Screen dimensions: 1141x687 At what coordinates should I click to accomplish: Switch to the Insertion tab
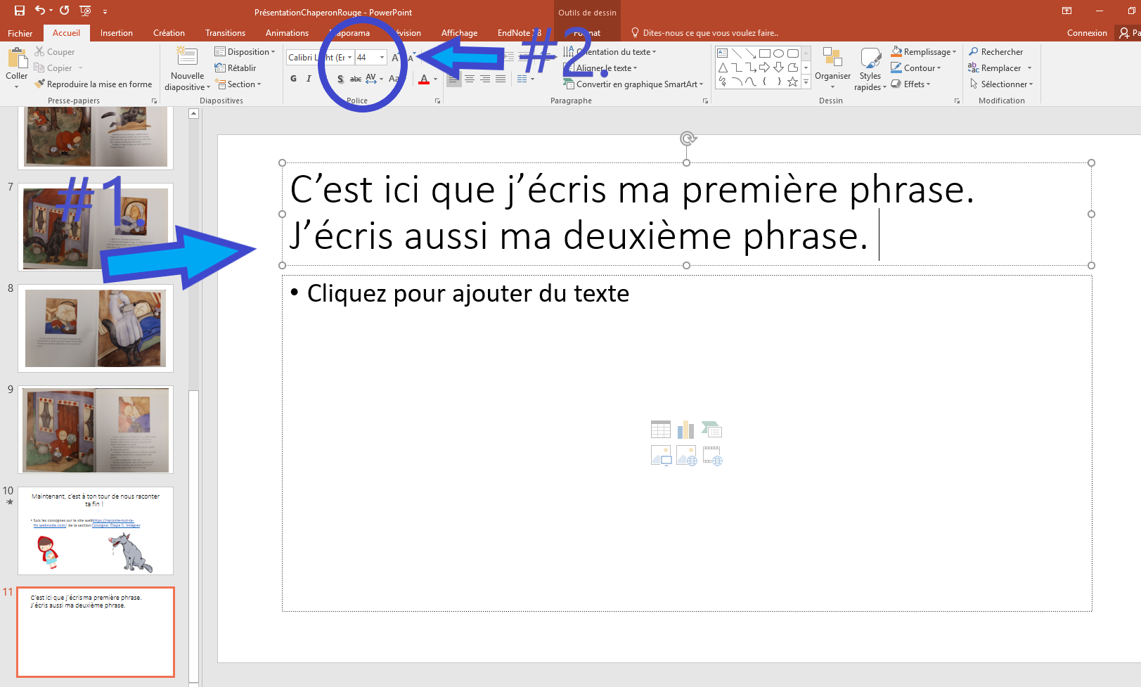pyautogui.click(x=117, y=33)
